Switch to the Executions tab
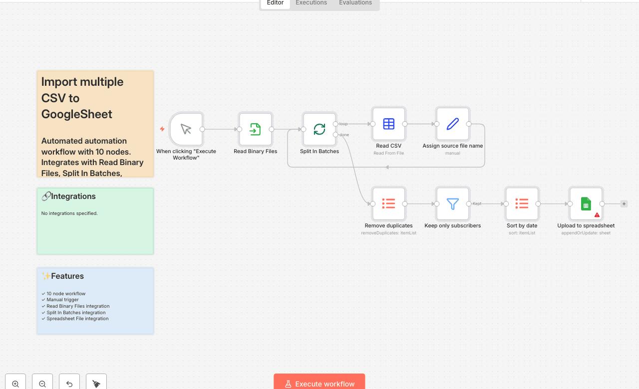The width and height of the screenshot is (639, 389). [311, 3]
